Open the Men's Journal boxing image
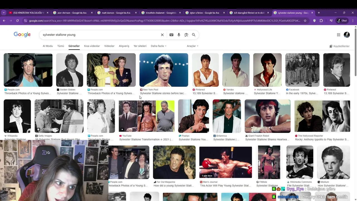Screen dimensions: 357x201 point(226,162)
